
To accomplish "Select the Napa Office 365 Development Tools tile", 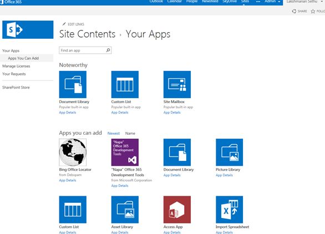I will pyautogui.click(x=125, y=152).
